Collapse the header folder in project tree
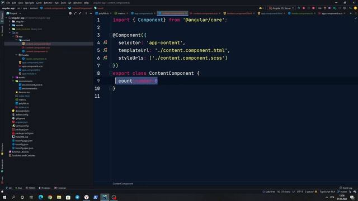The width and height of the screenshot is (358, 201). [16, 55]
